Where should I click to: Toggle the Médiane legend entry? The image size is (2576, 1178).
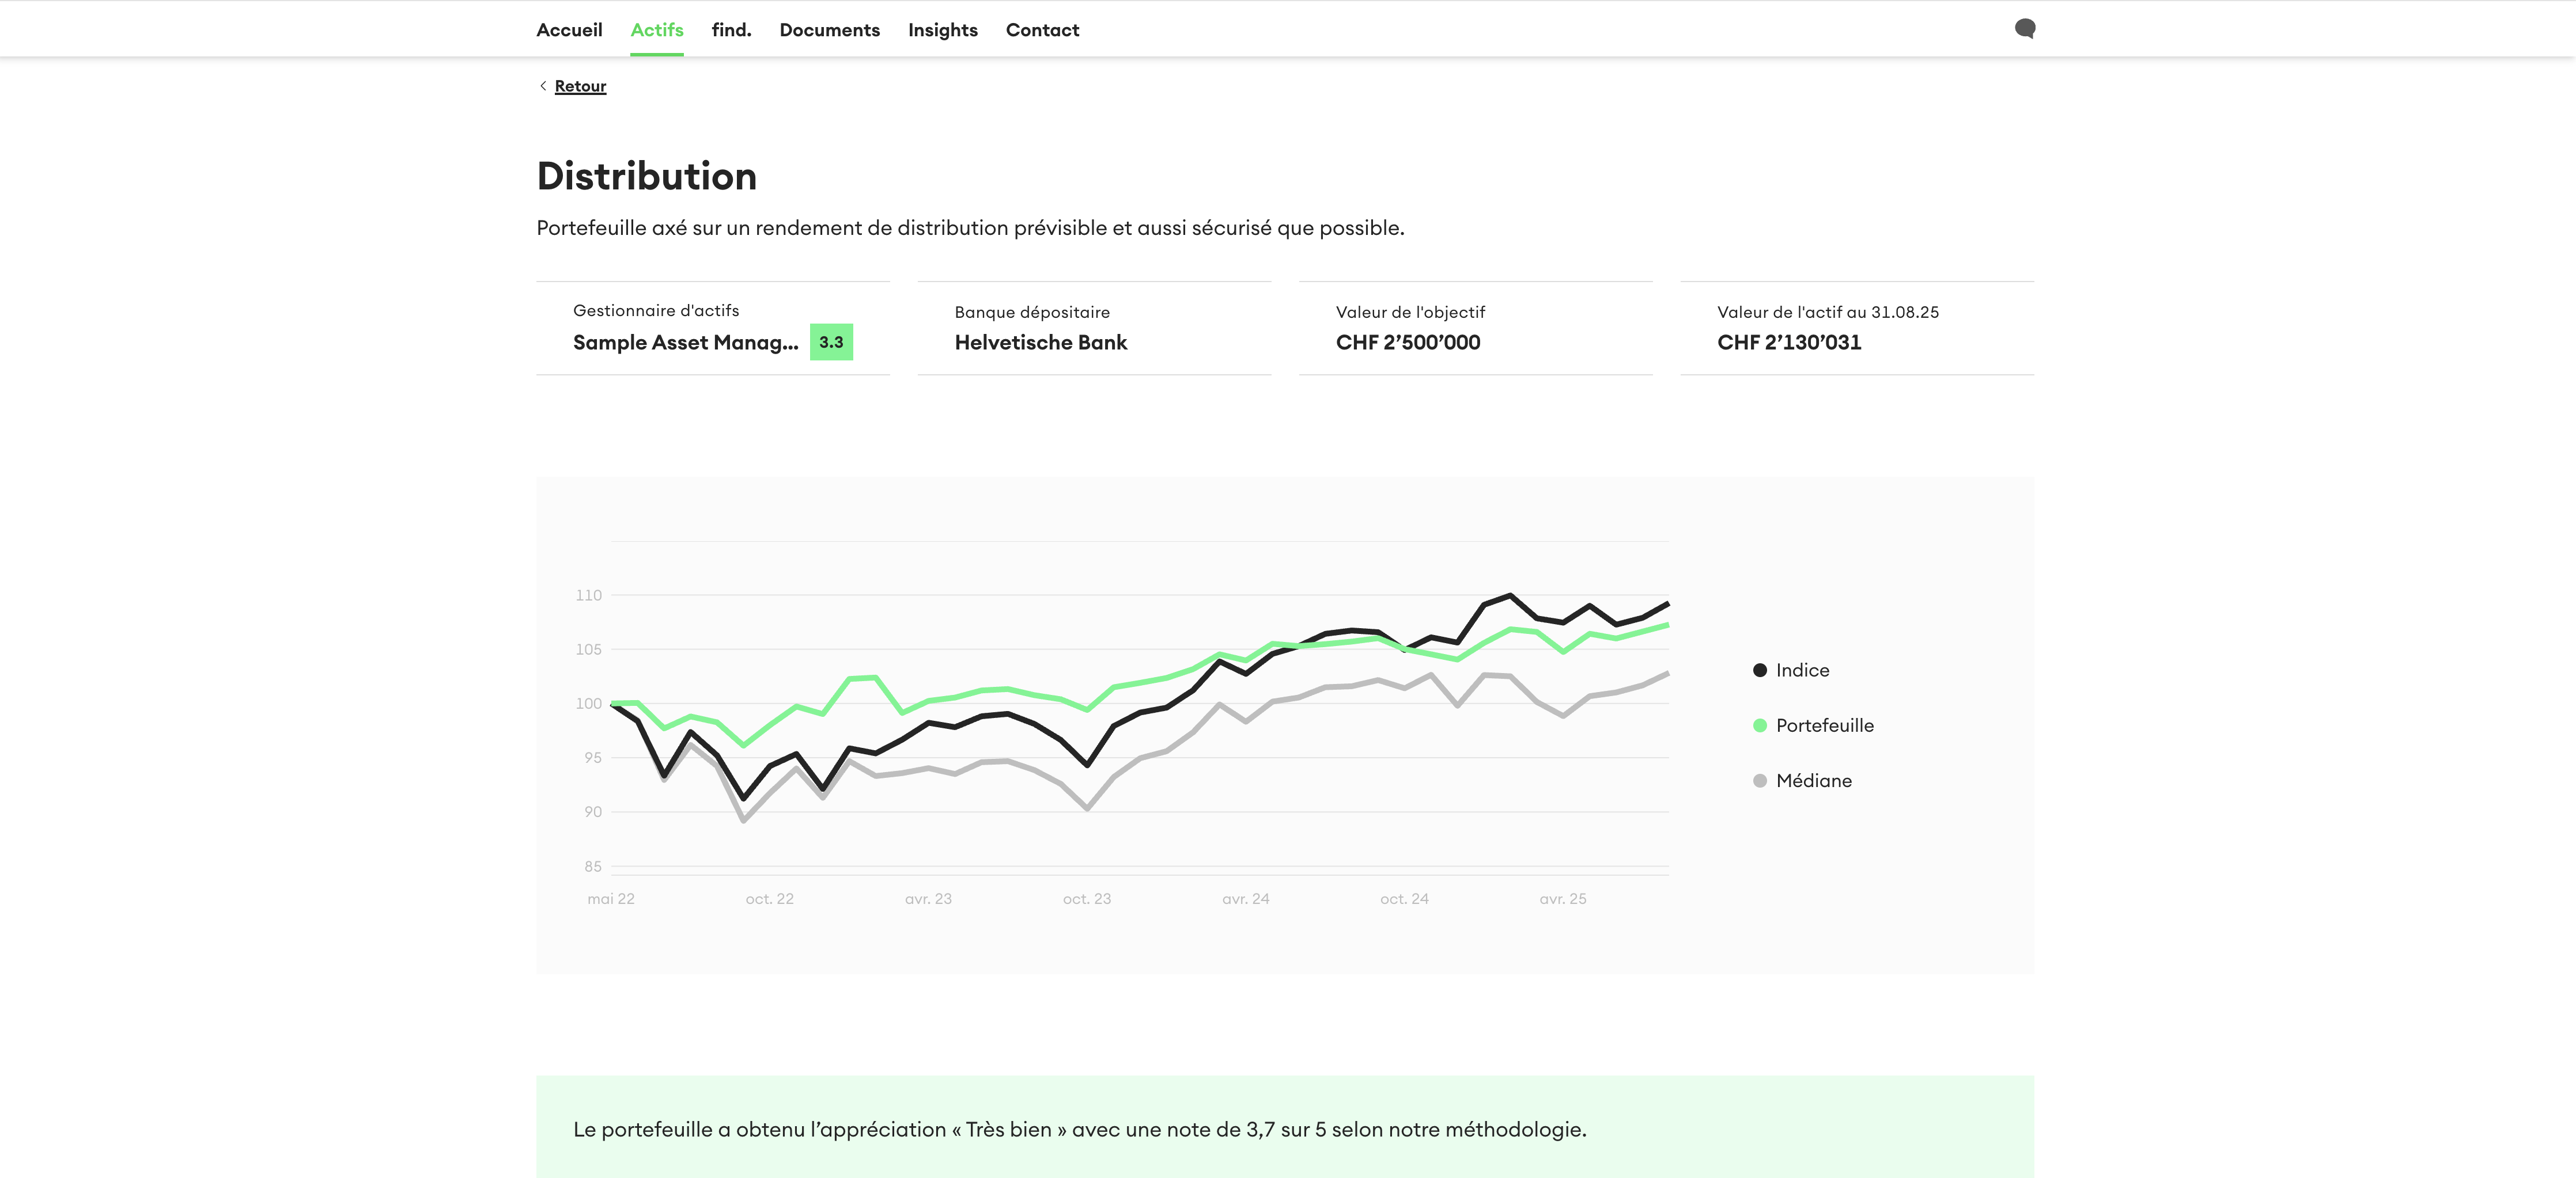click(1813, 780)
